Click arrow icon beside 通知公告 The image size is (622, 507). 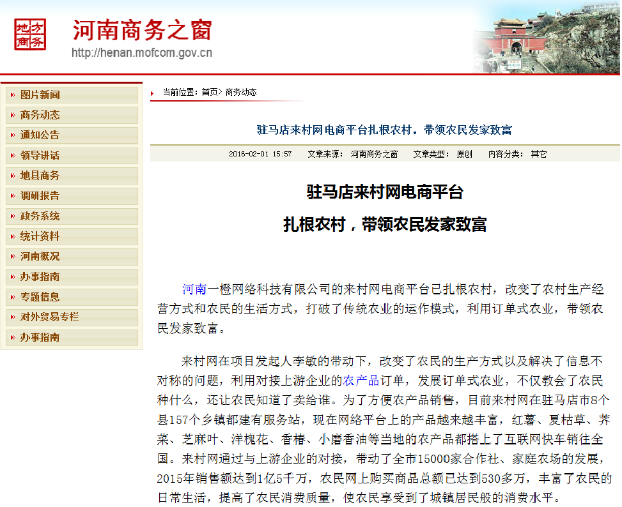point(13,135)
